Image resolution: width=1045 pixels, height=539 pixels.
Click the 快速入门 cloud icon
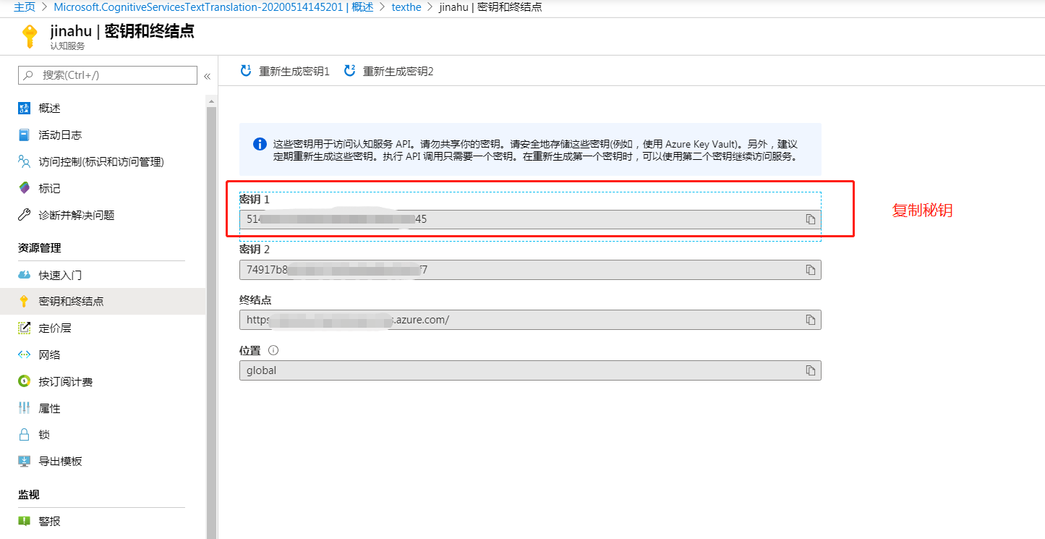[x=25, y=276]
